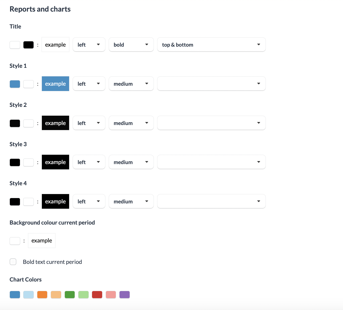The height and width of the screenshot is (310, 343).
Task: Open the Style 4 alignment dropdown
Action: [89, 201]
